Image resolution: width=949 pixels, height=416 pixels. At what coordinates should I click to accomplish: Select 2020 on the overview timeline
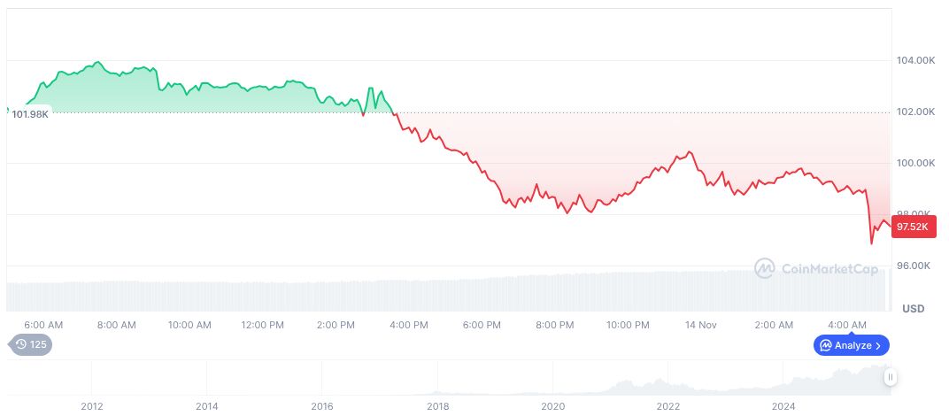pos(552,406)
